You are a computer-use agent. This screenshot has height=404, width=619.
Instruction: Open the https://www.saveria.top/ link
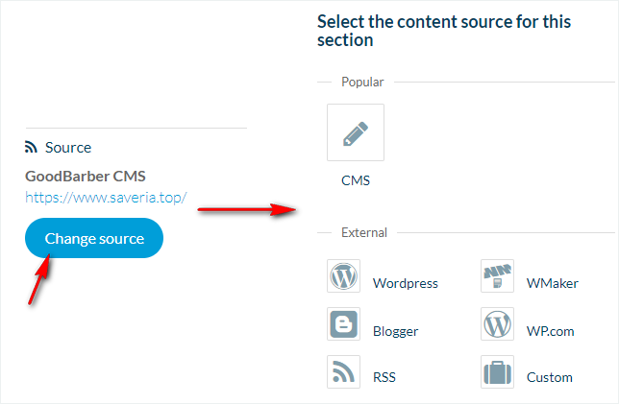(106, 199)
